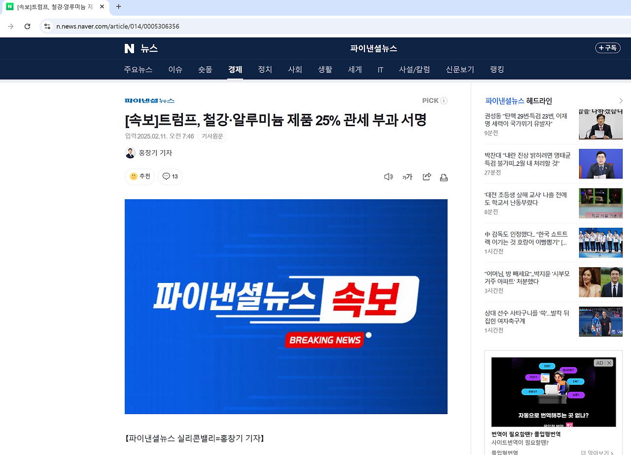Screen dimensions: 631x455
Task: Toggle the 추천 recommend reaction
Action: coord(140,176)
